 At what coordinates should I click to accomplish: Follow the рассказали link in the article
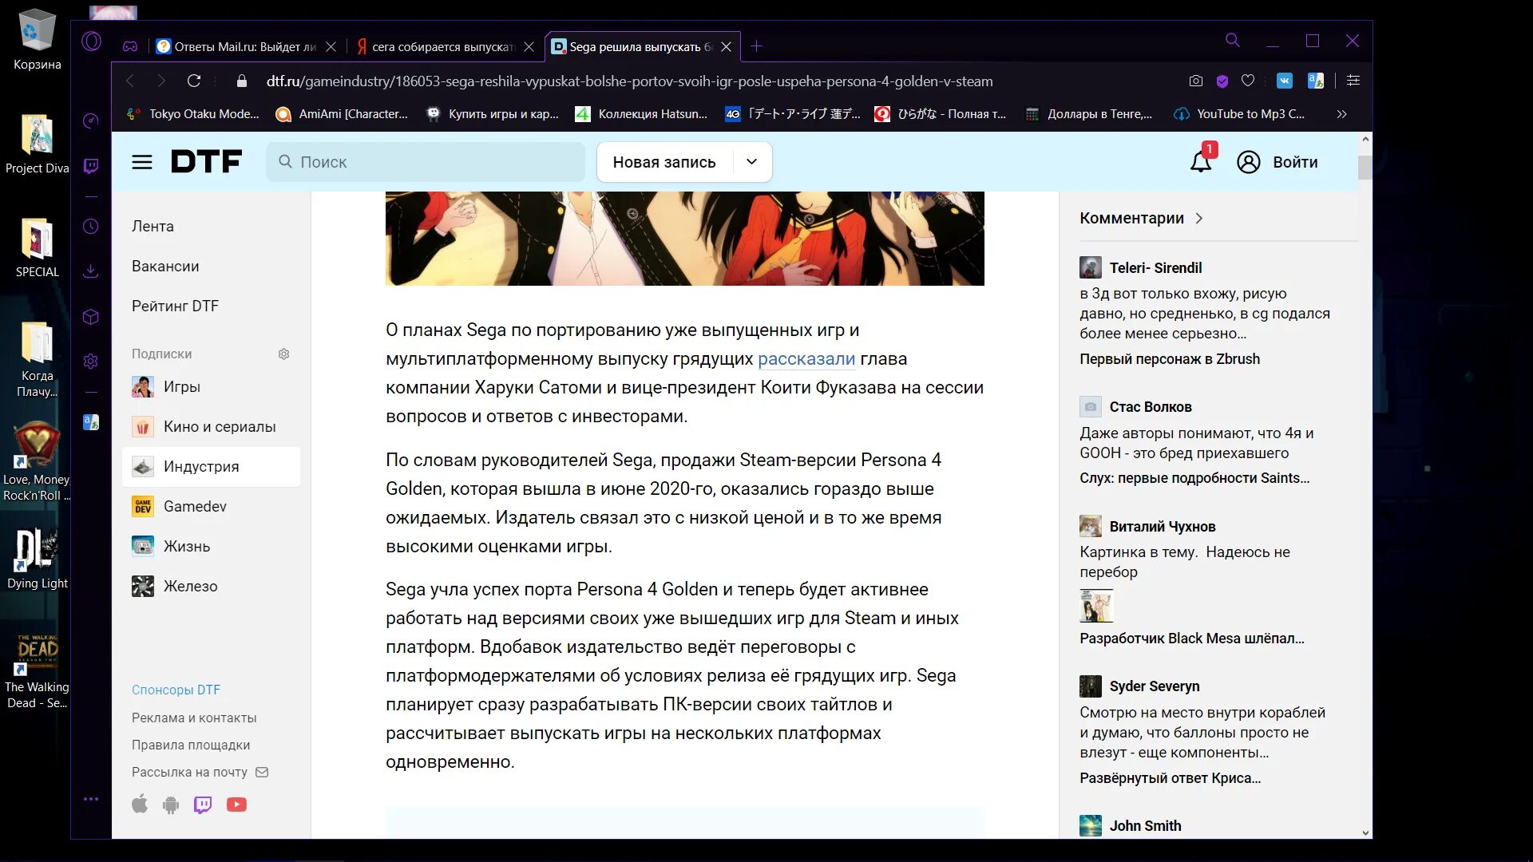pyautogui.click(x=806, y=359)
